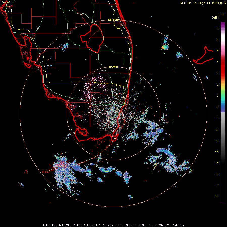Click the "7" value on color scale

(x=218, y=28)
